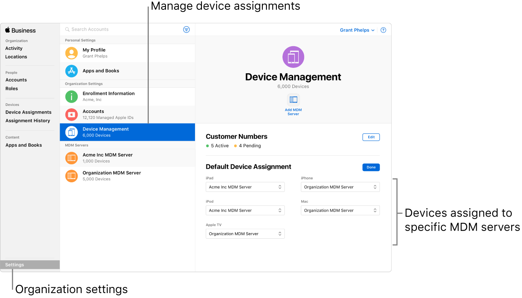Click the purple Device Management header icon
The width and height of the screenshot is (522, 298).
tap(293, 57)
